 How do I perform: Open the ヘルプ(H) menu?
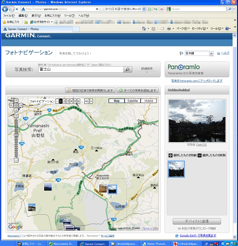tap(84, 16)
